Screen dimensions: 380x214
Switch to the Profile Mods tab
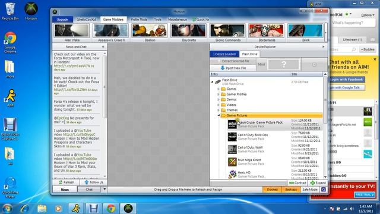(x=139, y=20)
